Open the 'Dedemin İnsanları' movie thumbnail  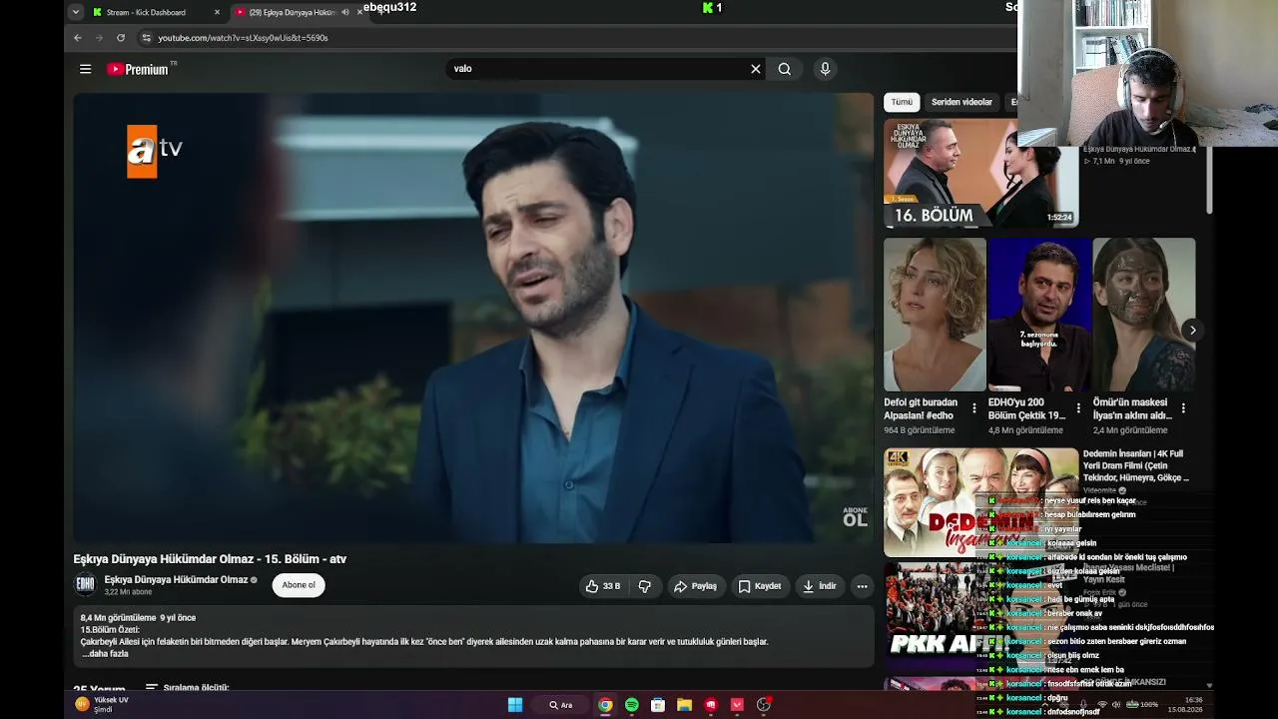point(980,502)
